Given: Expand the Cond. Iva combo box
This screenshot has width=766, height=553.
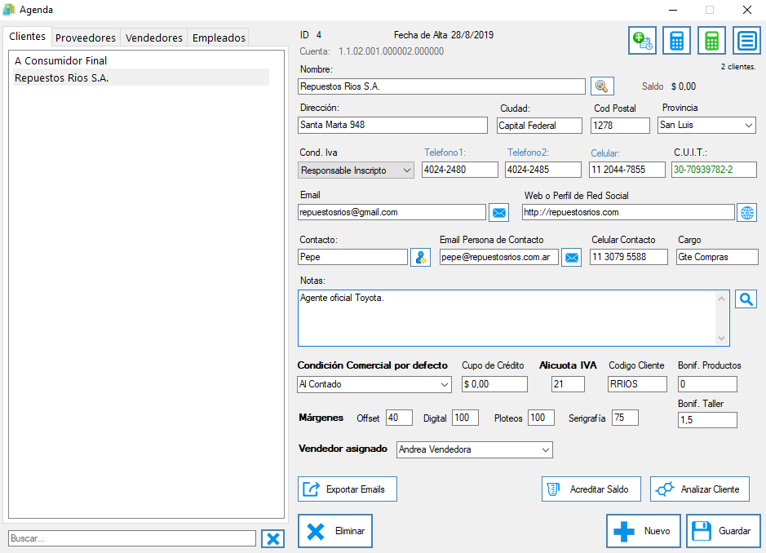Looking at the screenshot, I should click(x=356, y=170).
